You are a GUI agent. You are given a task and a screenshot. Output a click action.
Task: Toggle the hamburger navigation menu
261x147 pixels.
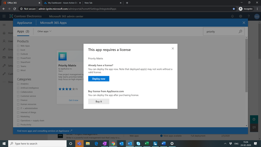(4, 25)
